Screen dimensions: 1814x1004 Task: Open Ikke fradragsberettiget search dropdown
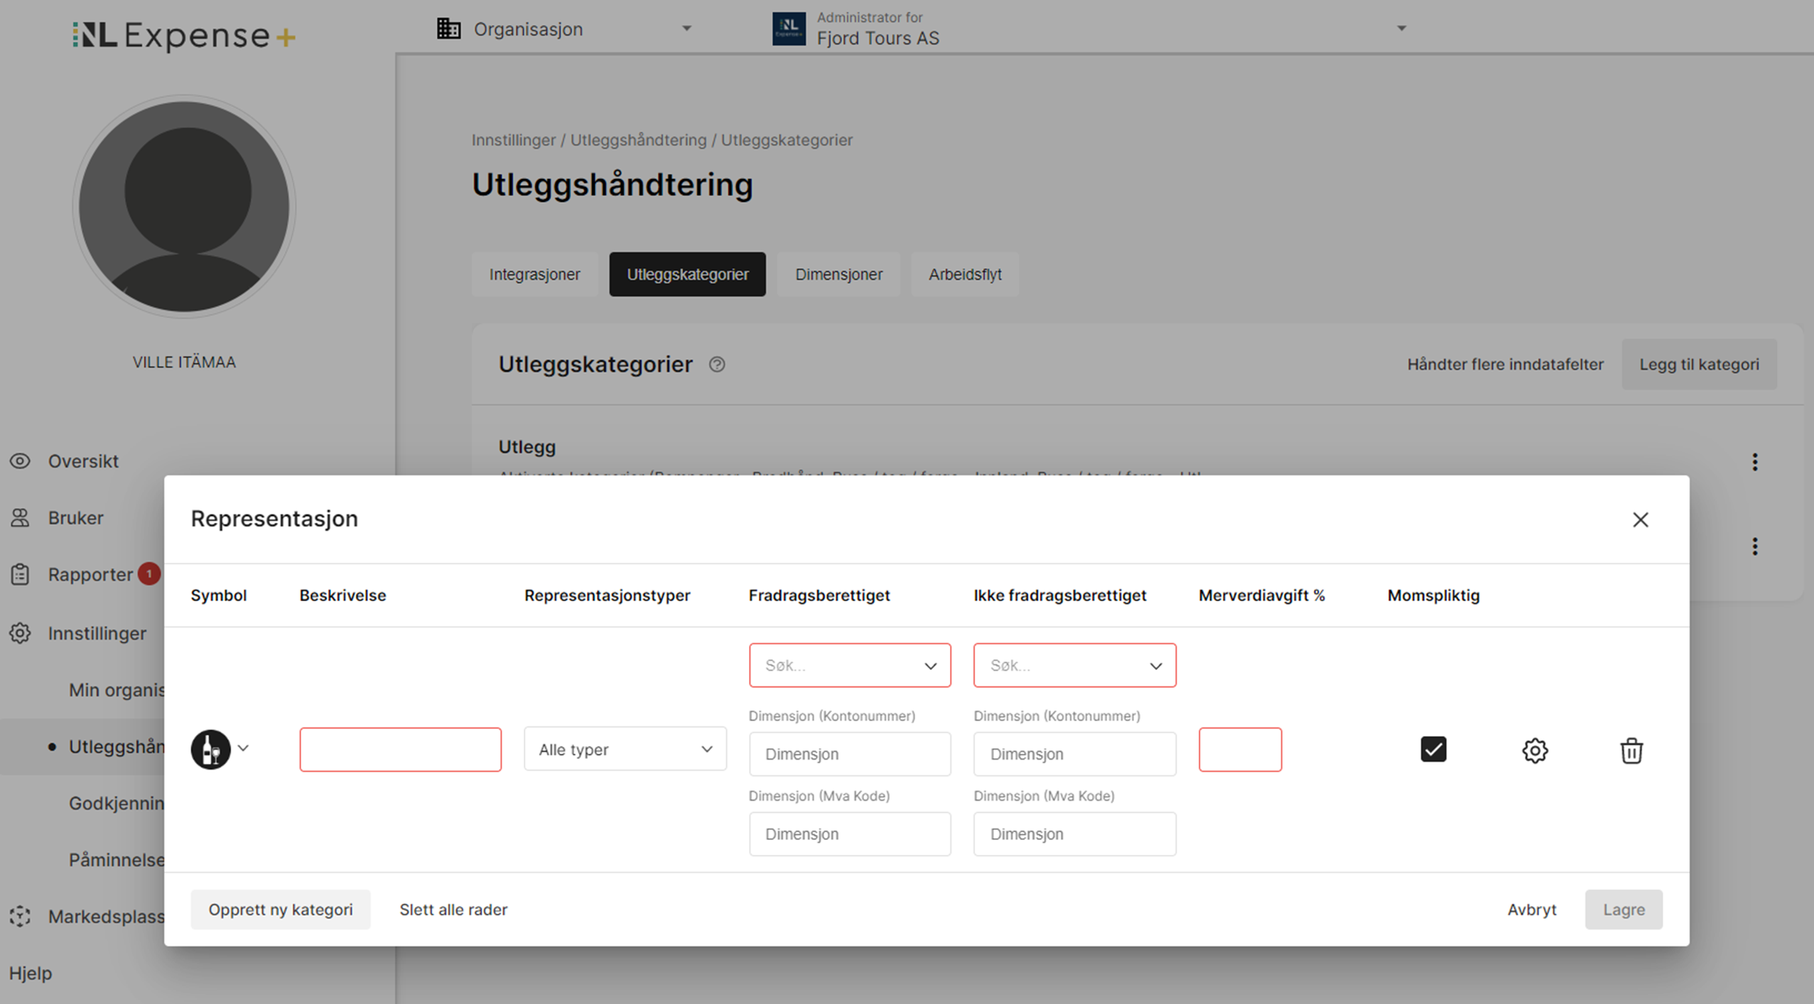tap(1074, 666)
